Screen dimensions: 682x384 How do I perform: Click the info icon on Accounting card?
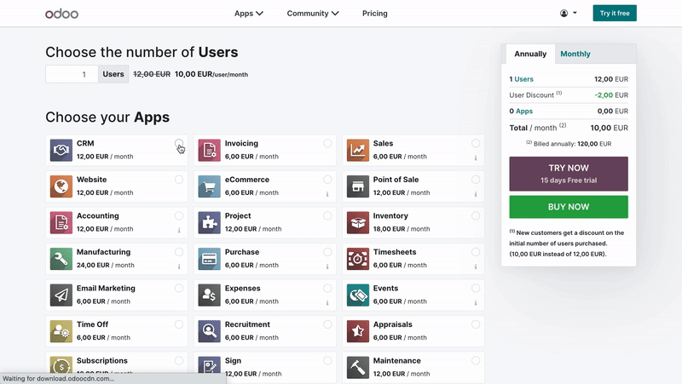(x=179, y=231)
